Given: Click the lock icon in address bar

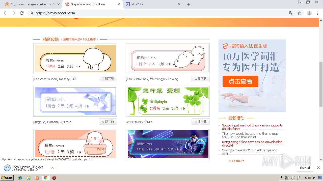Looking at the screenshot, I should pyautogui.click(x=32, y=13).
